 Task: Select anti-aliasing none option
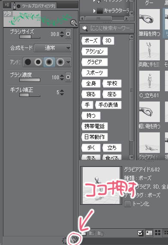click(28, 62)
